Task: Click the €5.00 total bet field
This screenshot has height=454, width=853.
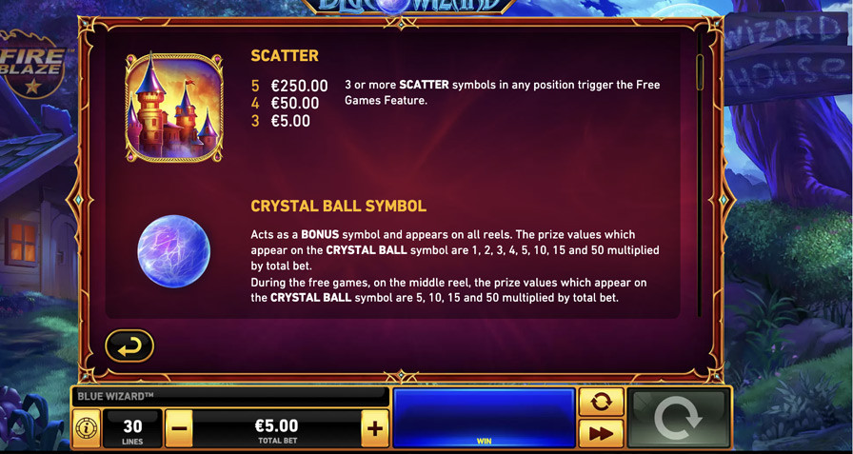Action: (277, 428)
